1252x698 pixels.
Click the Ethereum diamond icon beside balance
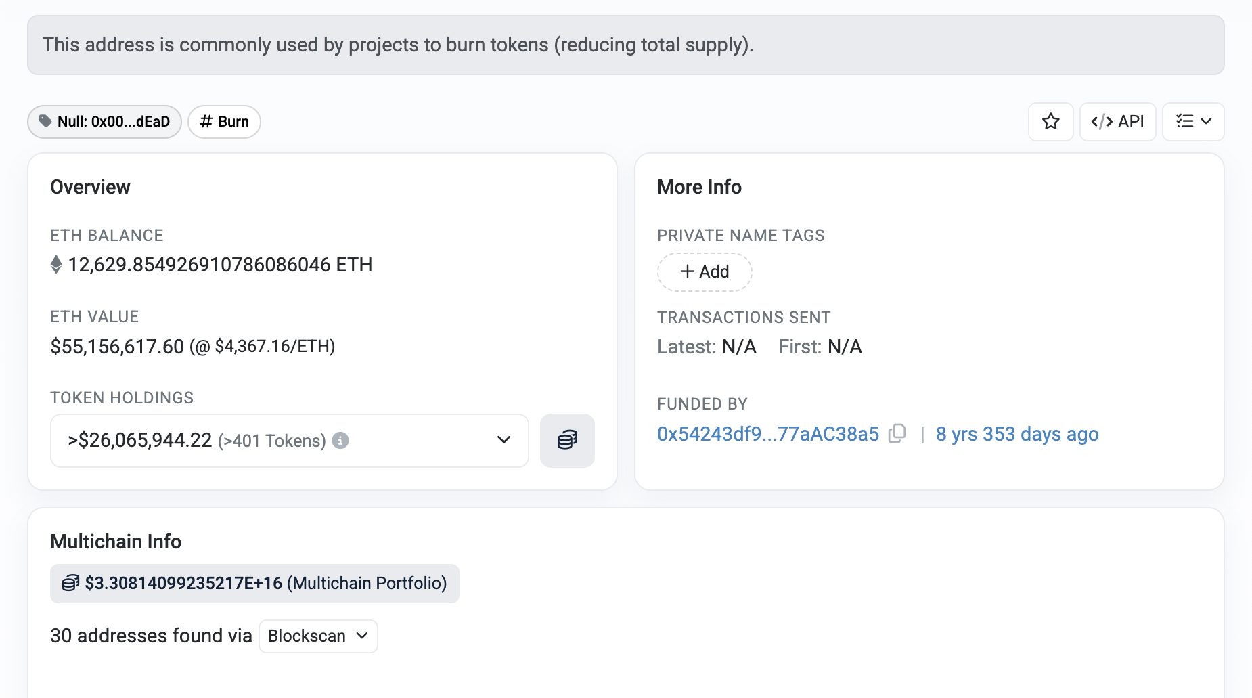pyautogui.click(x=56, y=265)
